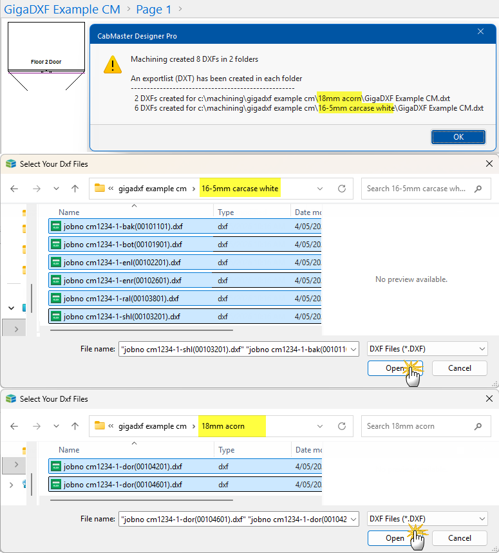Click Open in the 18mm acorn dialog
499x553 pixels.
pos(395,538)
